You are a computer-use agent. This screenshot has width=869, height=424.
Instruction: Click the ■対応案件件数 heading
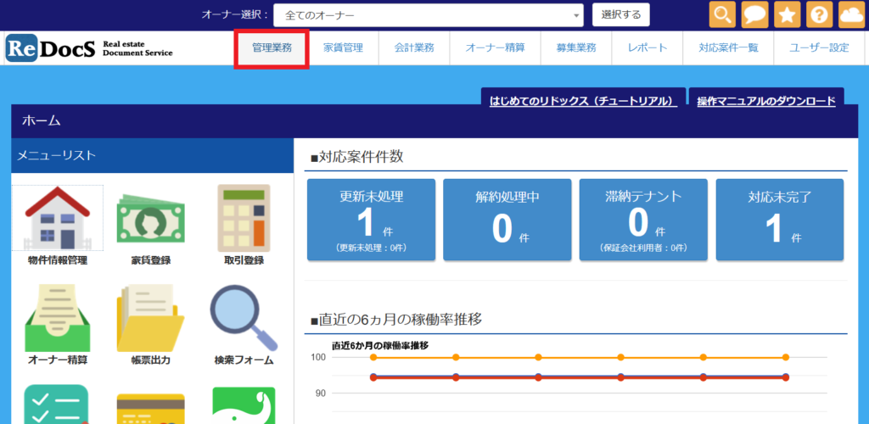tap(357, 157)
